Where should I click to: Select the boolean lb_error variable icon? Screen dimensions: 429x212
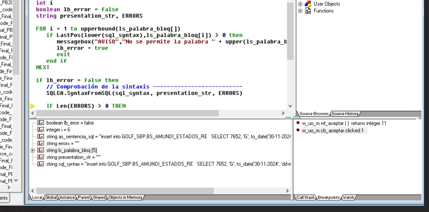coord(41,123)
